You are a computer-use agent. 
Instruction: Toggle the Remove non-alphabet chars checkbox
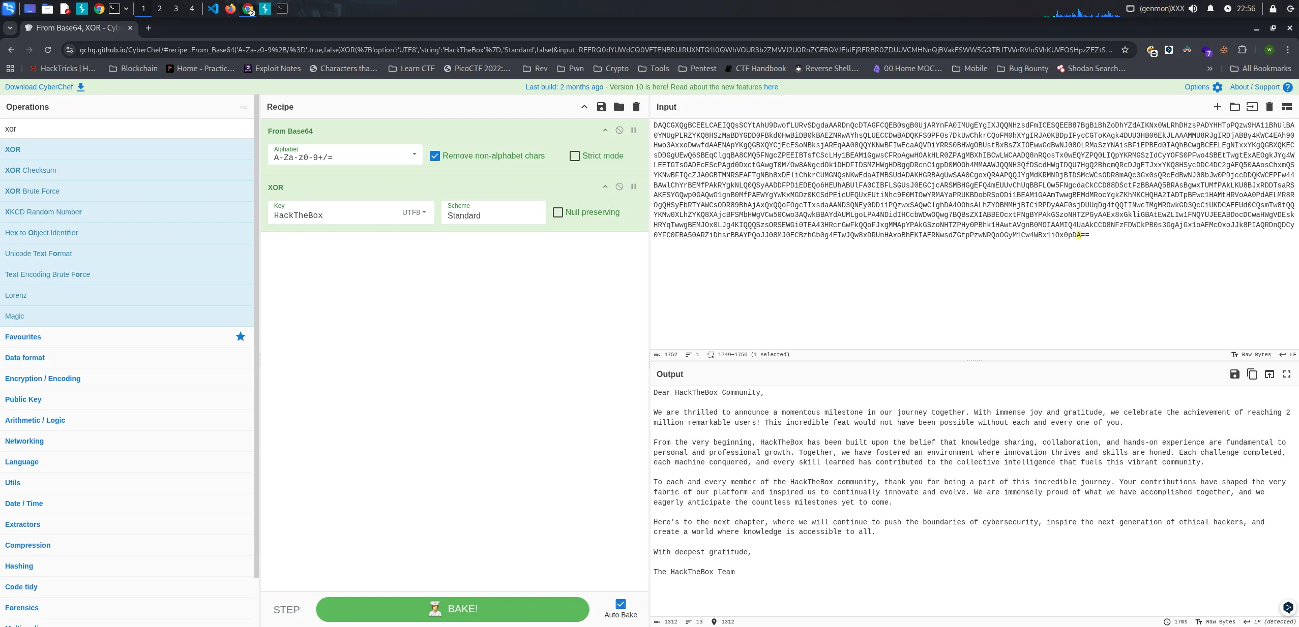click(x=435, y=156)
